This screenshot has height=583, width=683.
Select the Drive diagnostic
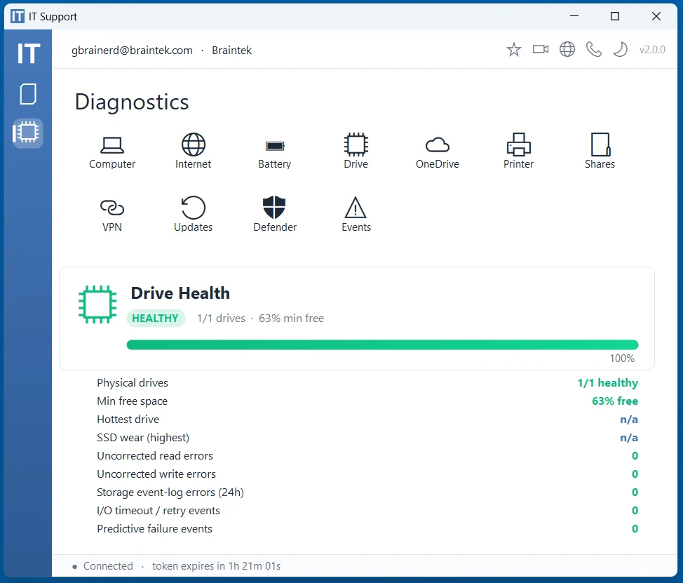(356, 152)
